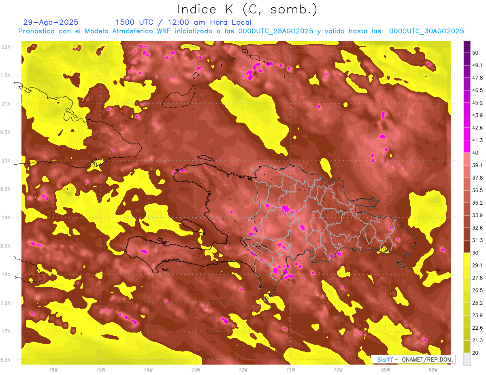Click the 'Pronóstico con el Modelo Atmosférico WRF' line
This screenshot has height=375, width=486.
tap(241, 31)
